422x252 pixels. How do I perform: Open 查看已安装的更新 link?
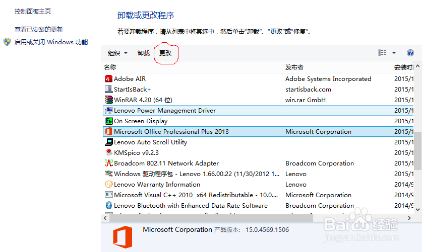pos(39,30)
